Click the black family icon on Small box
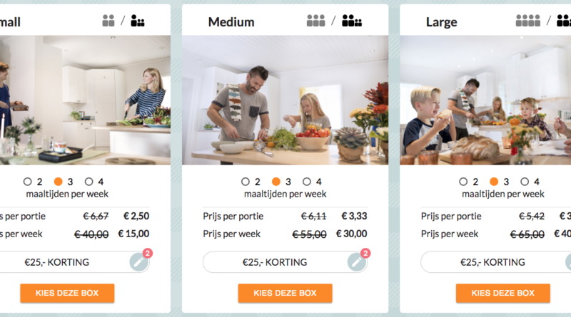The height and width of the screenshot is (317, 571). (138, 21)
